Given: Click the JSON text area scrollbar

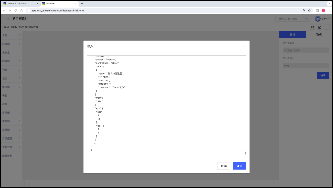Looking at the screenshot, I should 245,153.
